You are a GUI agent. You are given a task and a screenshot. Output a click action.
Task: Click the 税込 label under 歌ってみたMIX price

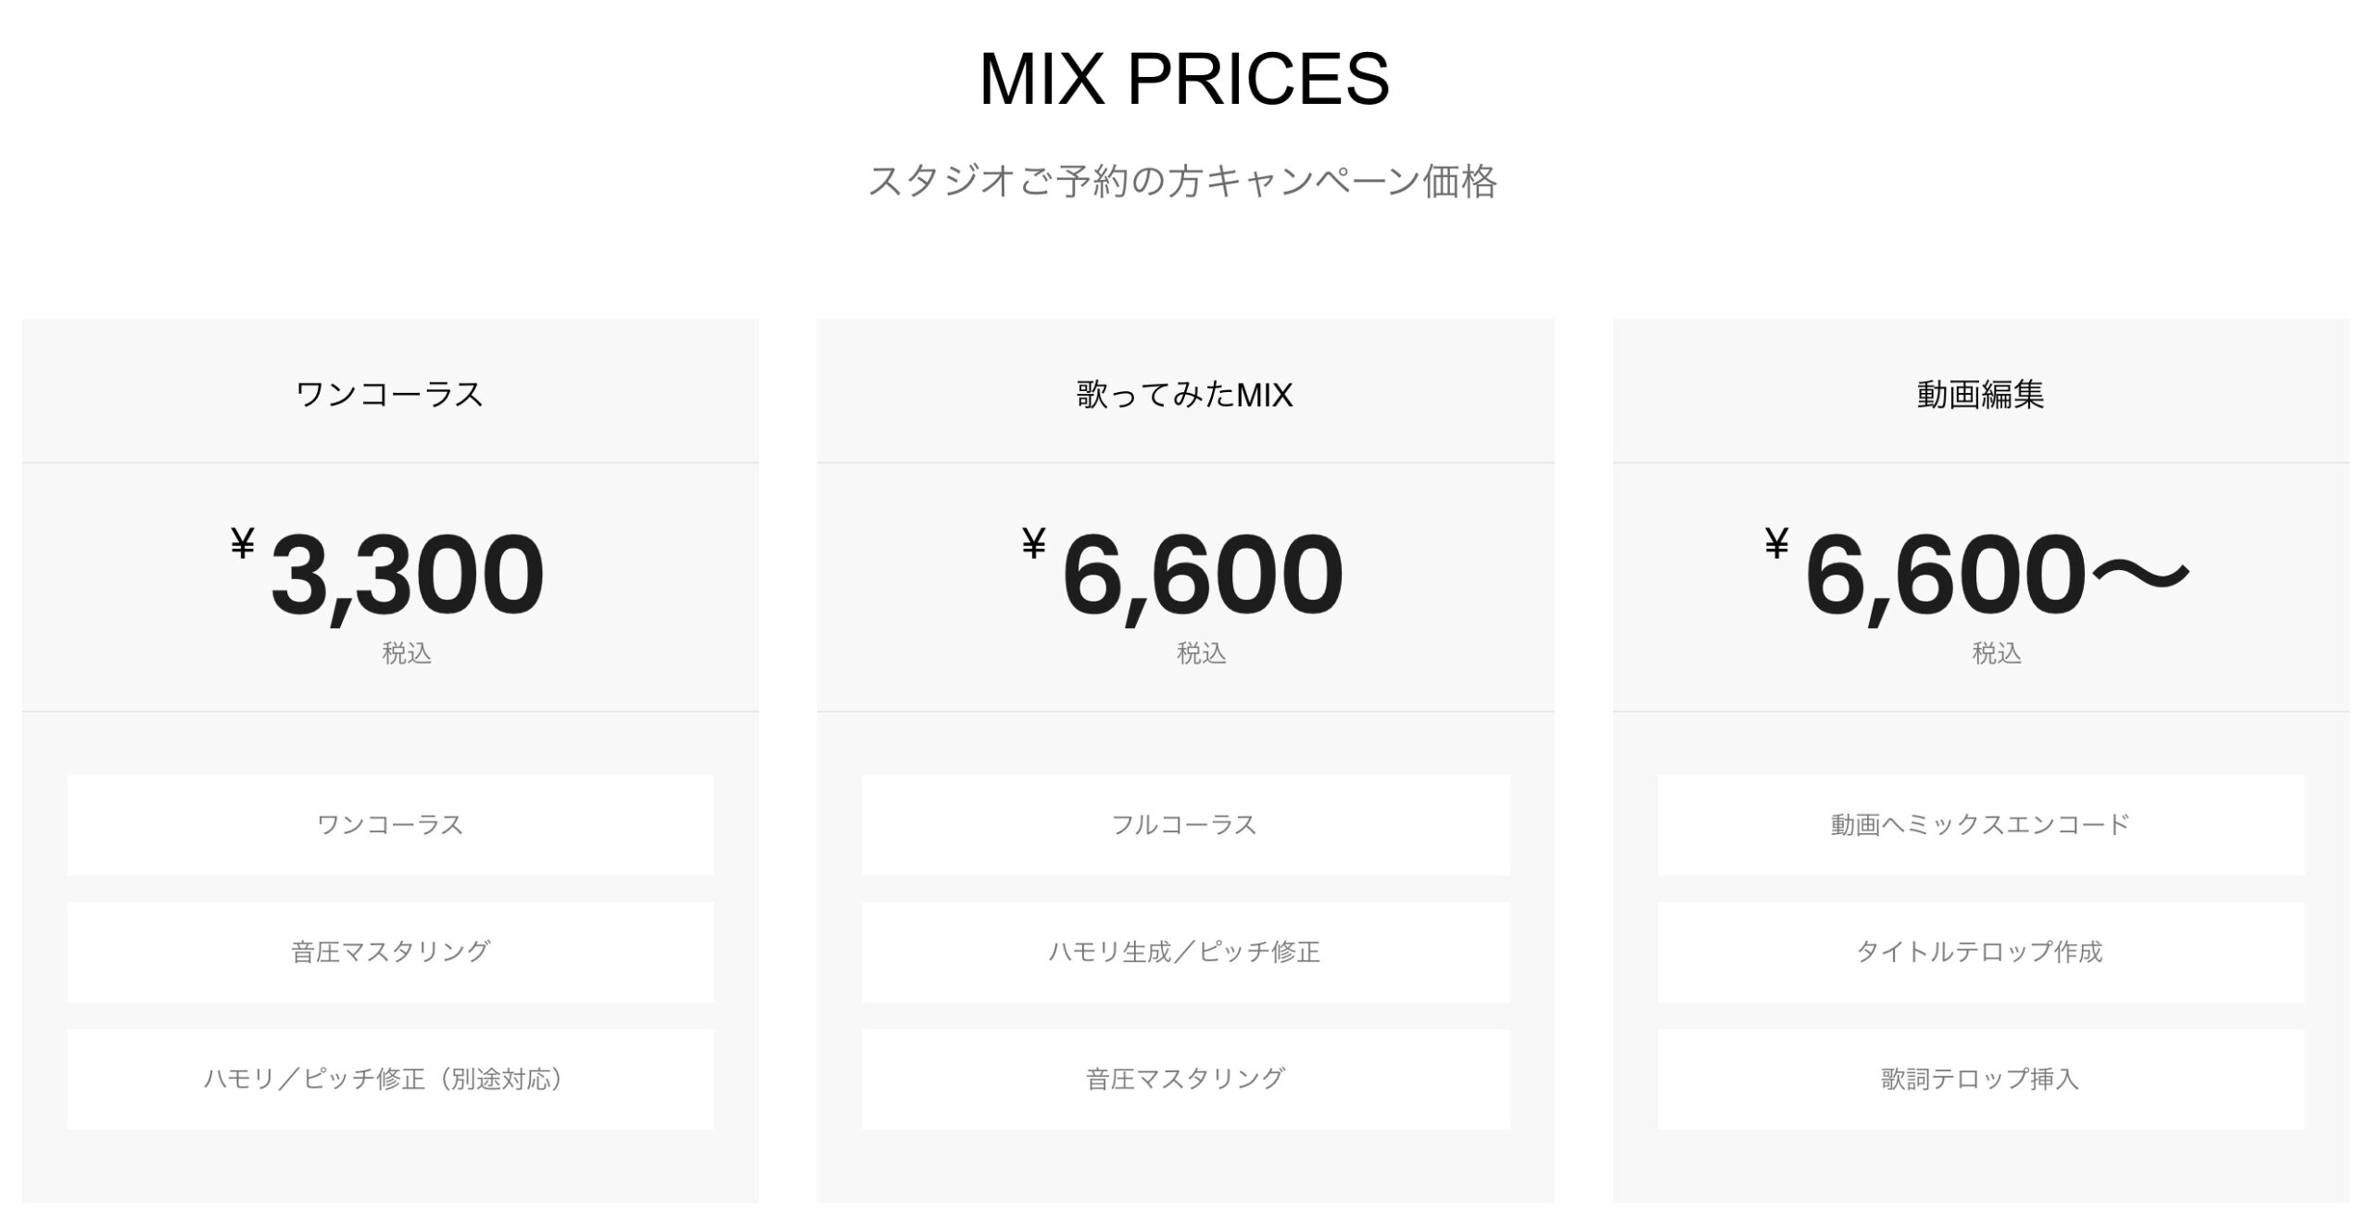click(x=1202, y=653)
